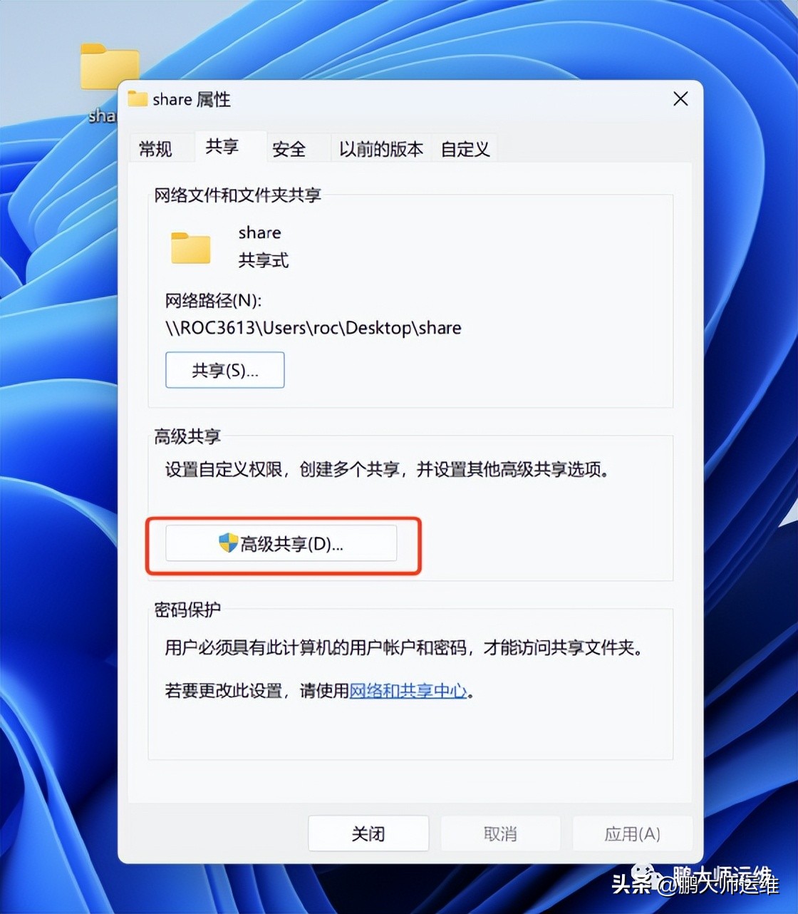Click the 共享 tab label
The width and height of the screenshot is (798, 914).
(222, 147)
